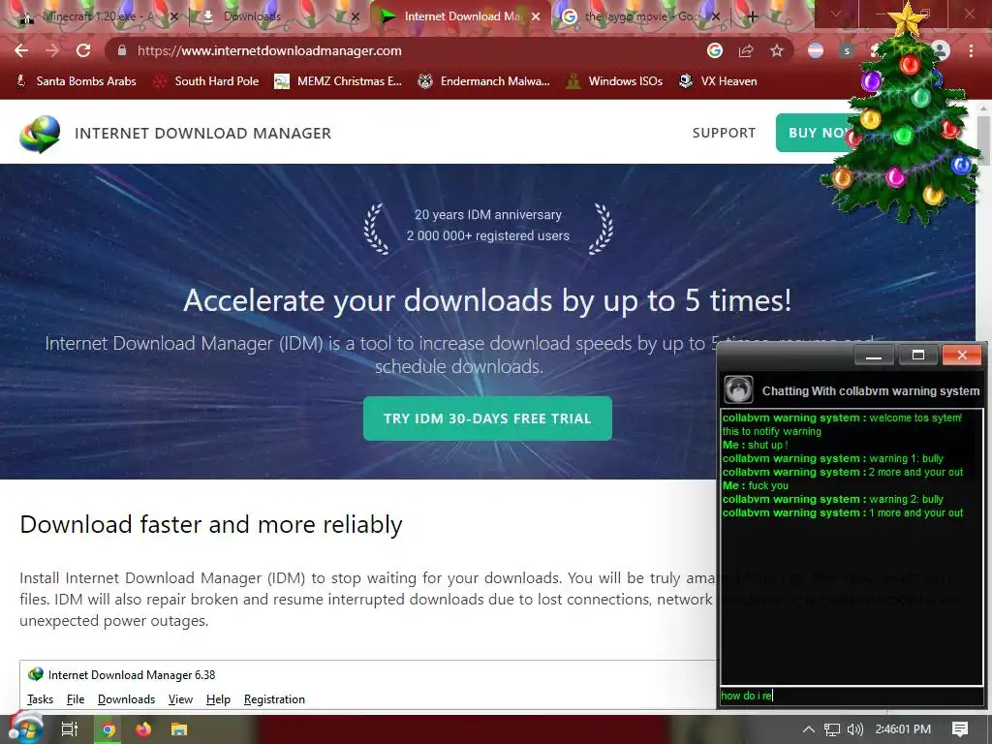Click the Google icon in address bar

pos(715,50)
